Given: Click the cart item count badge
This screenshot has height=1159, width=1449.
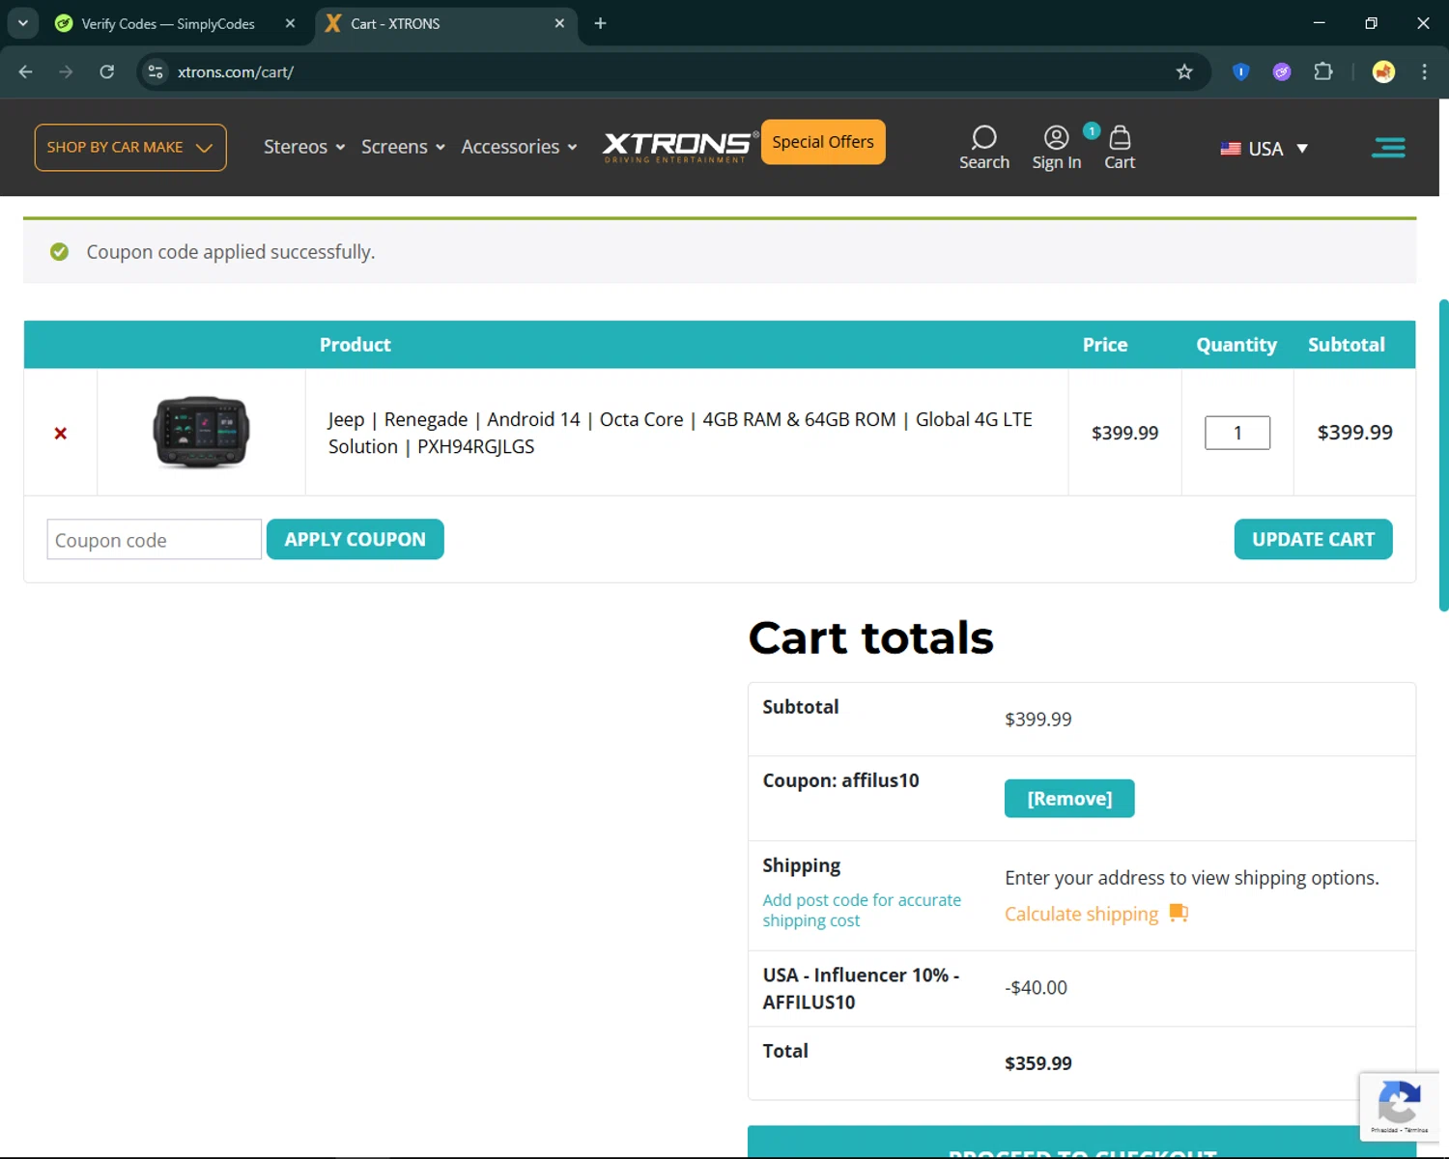Looking at the screenshot, I should point(1092,130).
